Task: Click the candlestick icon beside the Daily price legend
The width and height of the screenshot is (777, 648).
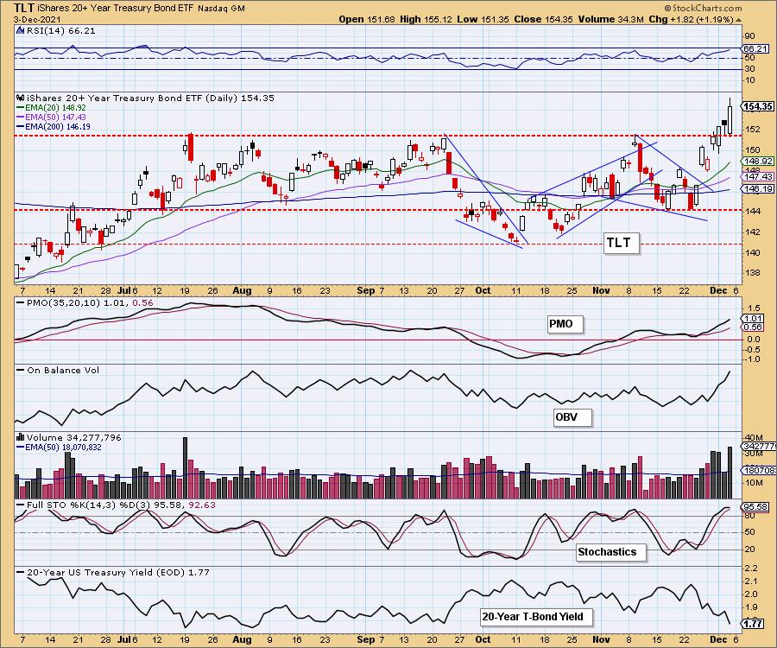Action: coord(21,98)
